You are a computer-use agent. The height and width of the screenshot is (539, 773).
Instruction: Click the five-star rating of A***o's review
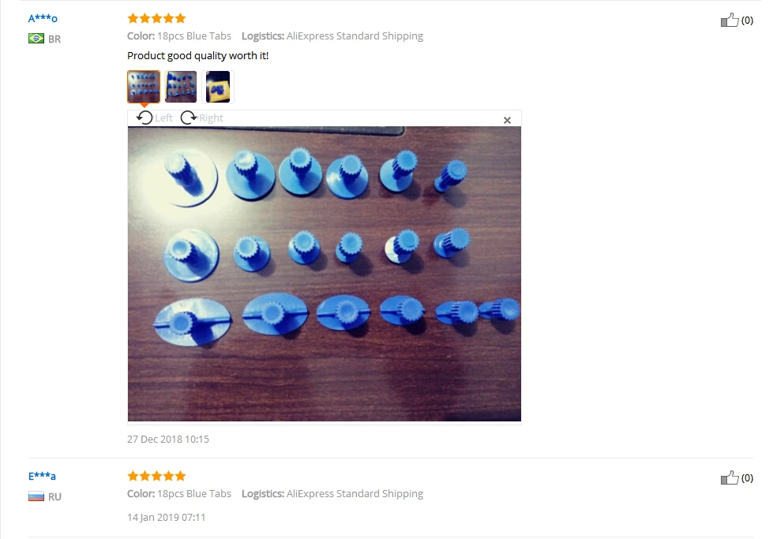(x=157, y=19)
